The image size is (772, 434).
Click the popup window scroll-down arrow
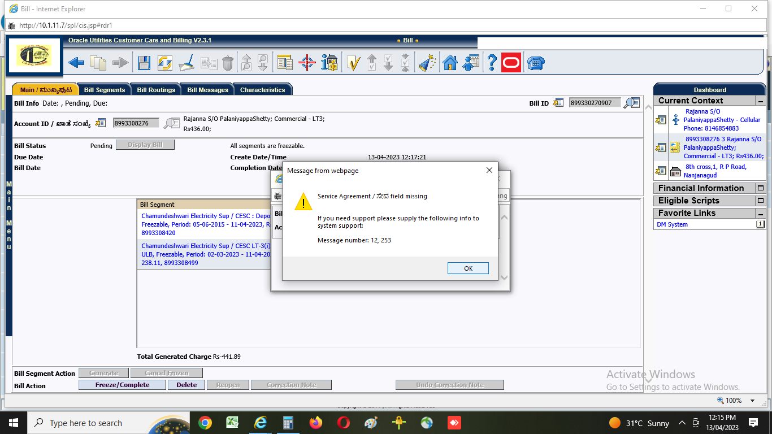click(505, 277)
